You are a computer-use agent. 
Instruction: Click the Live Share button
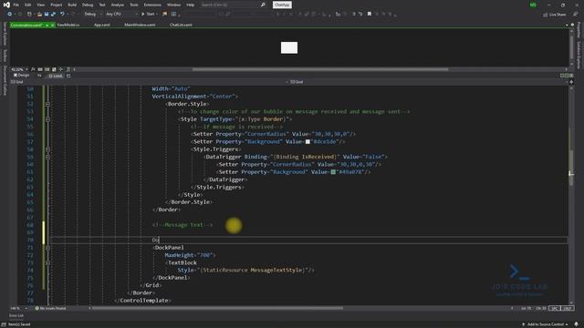[x=554, y=15]
